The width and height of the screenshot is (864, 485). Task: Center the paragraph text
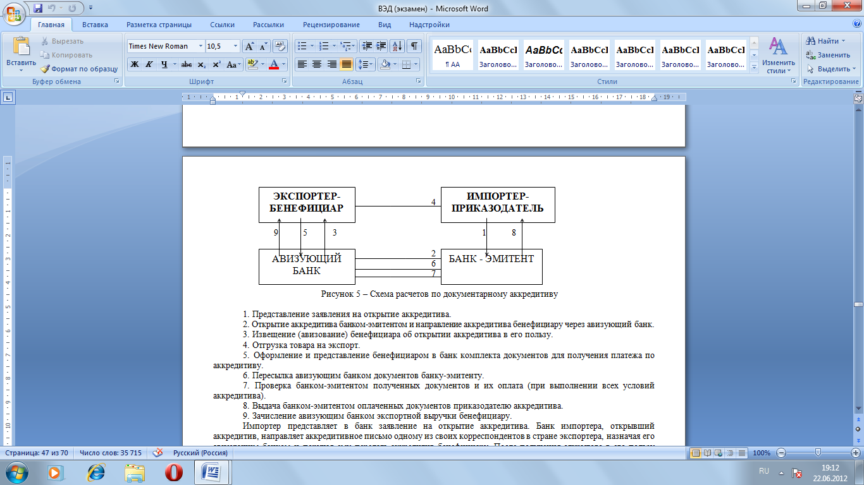tap(317, 64)
